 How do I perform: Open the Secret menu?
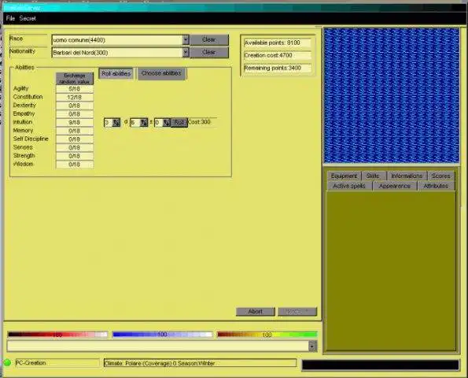click(x=28, y=19)
